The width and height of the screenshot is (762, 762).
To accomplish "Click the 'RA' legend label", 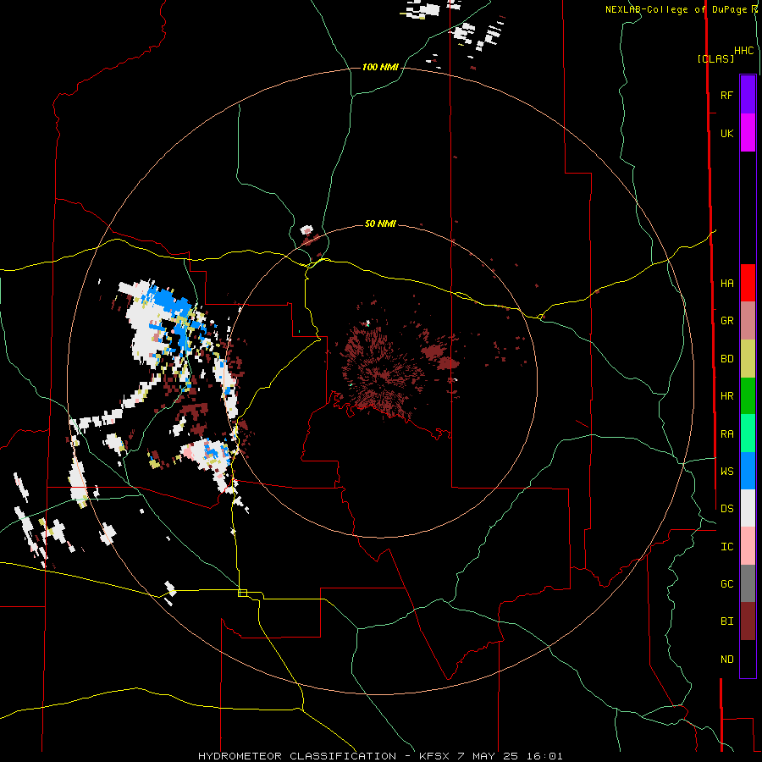I will [x=726, y=434].
